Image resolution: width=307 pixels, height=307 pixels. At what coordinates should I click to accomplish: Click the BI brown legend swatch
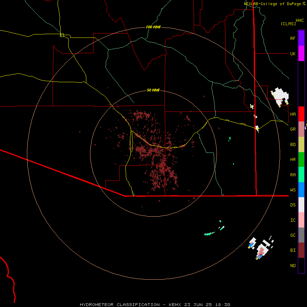(x=301, y=250)
